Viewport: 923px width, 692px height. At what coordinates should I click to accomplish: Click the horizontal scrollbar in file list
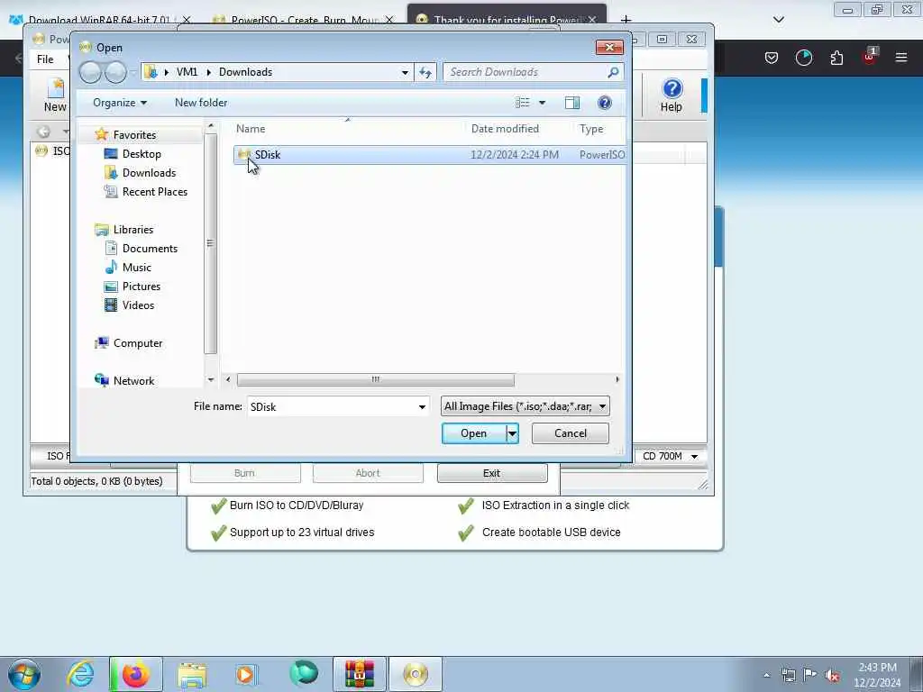[376, 380]
